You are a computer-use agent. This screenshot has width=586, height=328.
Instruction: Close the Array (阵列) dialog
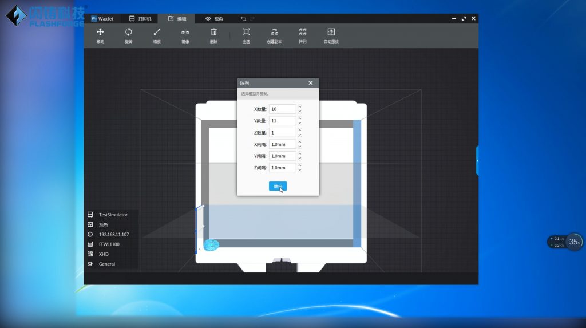pos(311,83)
